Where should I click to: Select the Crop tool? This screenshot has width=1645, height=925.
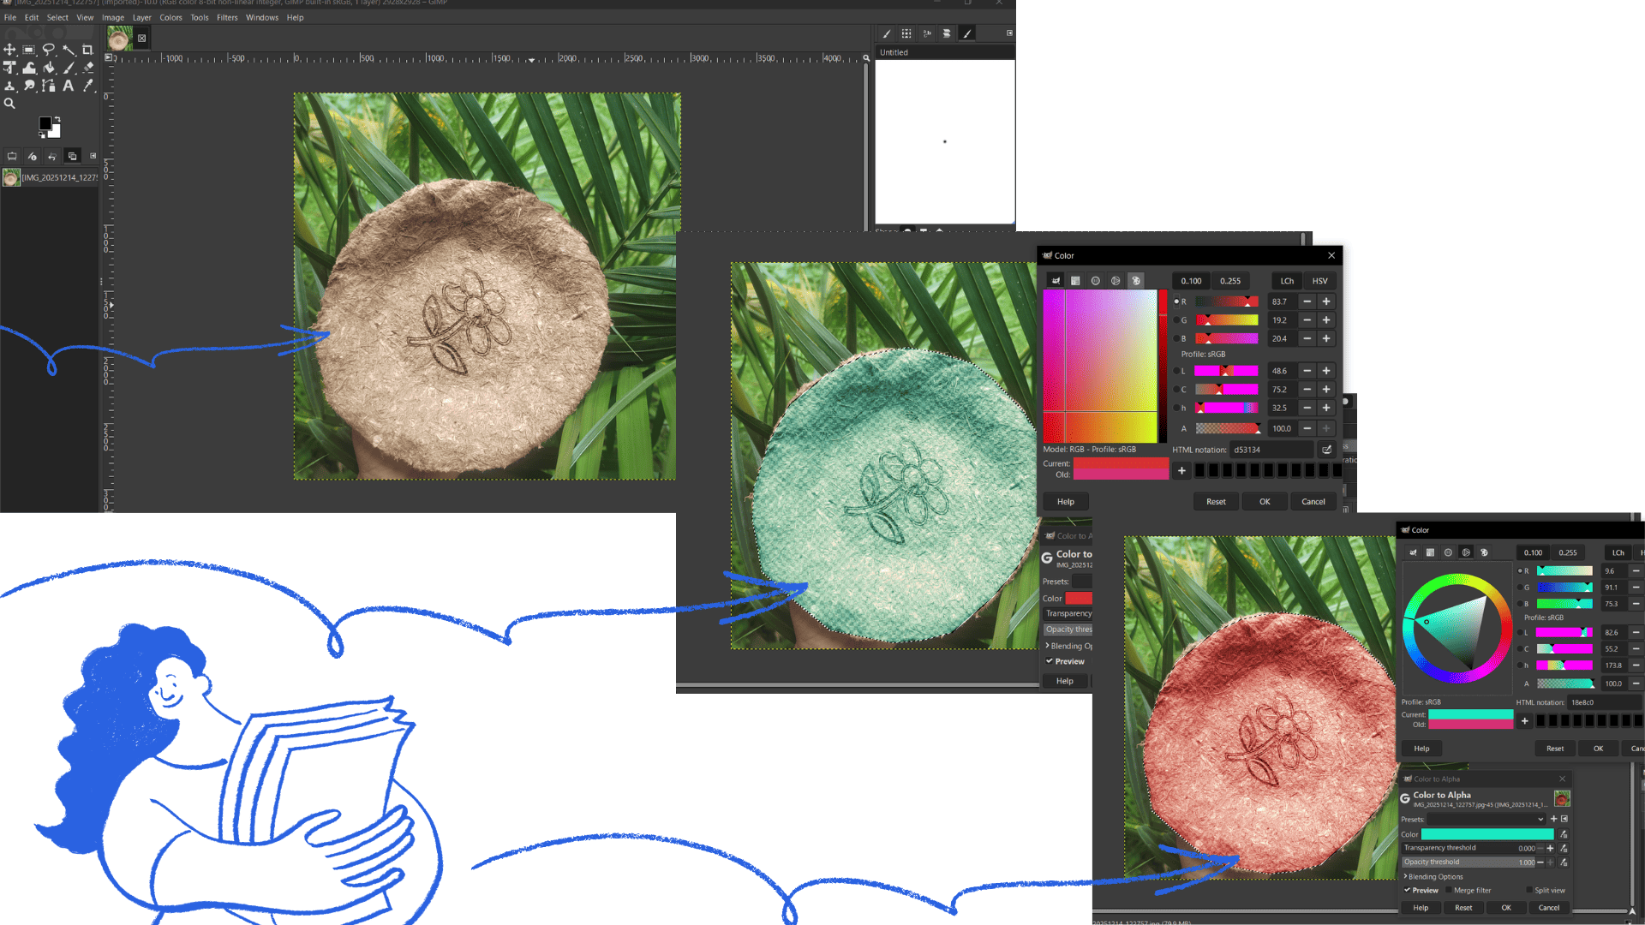(87, 50)
